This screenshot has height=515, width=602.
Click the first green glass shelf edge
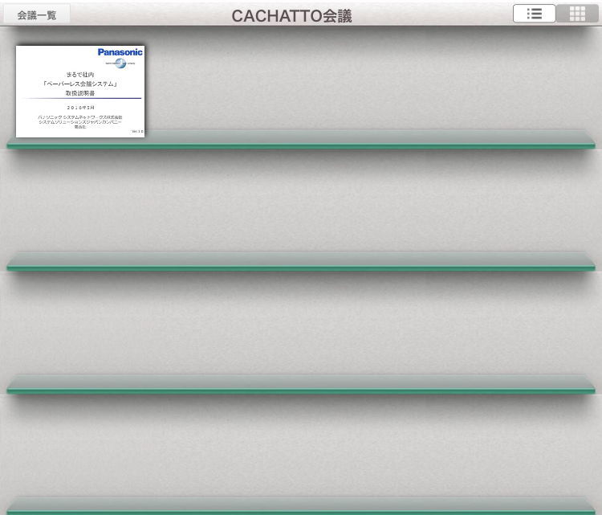[x=301, y=145]
